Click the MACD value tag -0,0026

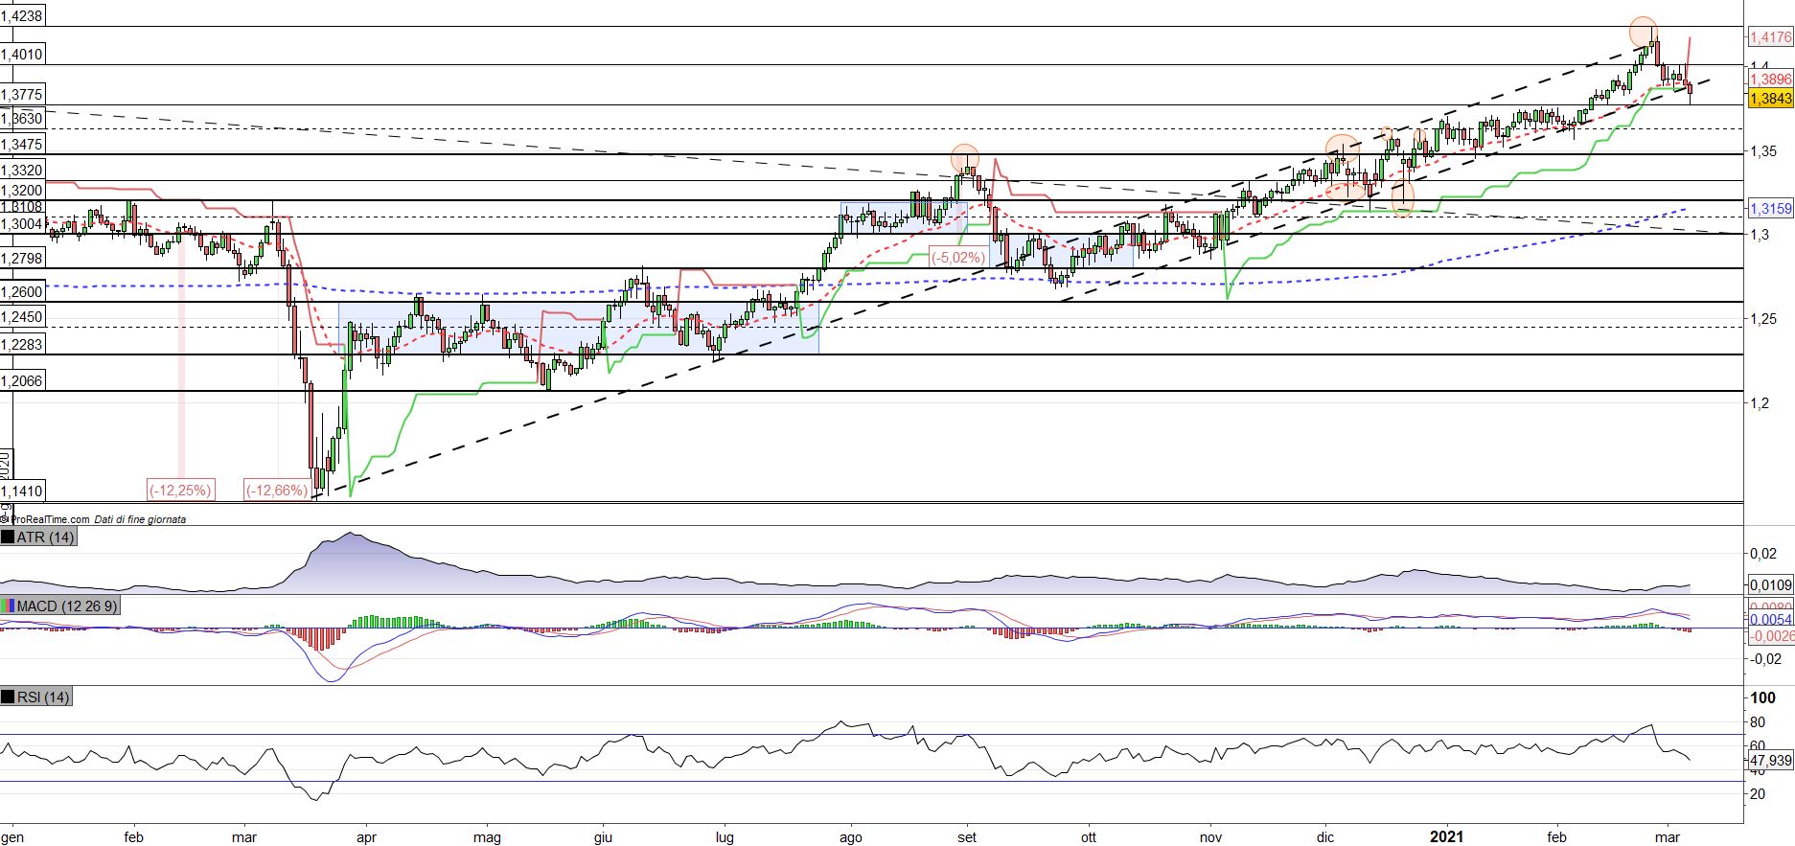pos(1769,635)
